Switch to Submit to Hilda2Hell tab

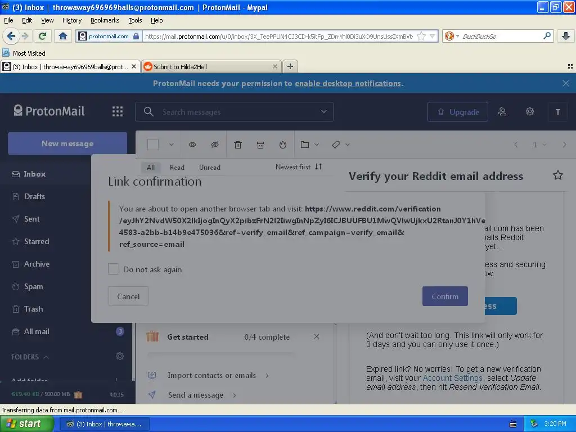click(x=211, y=66)
